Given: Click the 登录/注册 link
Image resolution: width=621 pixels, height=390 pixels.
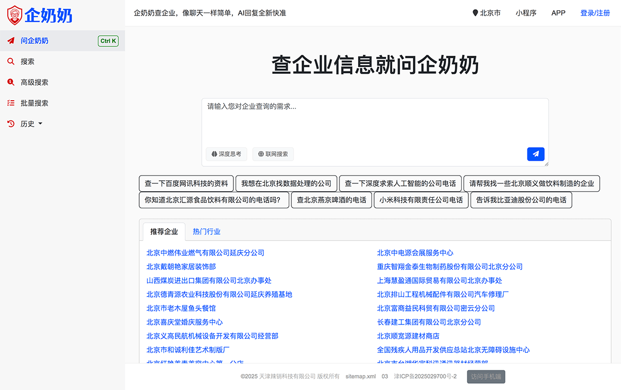Looking at the screenshot, I should (x=596, y=13).
